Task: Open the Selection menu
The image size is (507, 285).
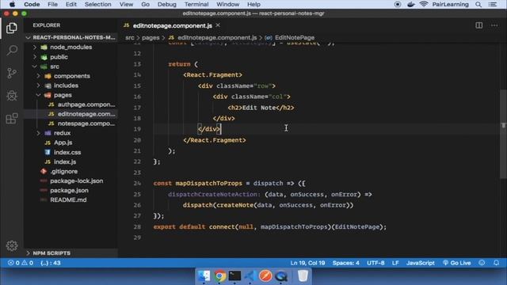Action: tap(97, 4)
